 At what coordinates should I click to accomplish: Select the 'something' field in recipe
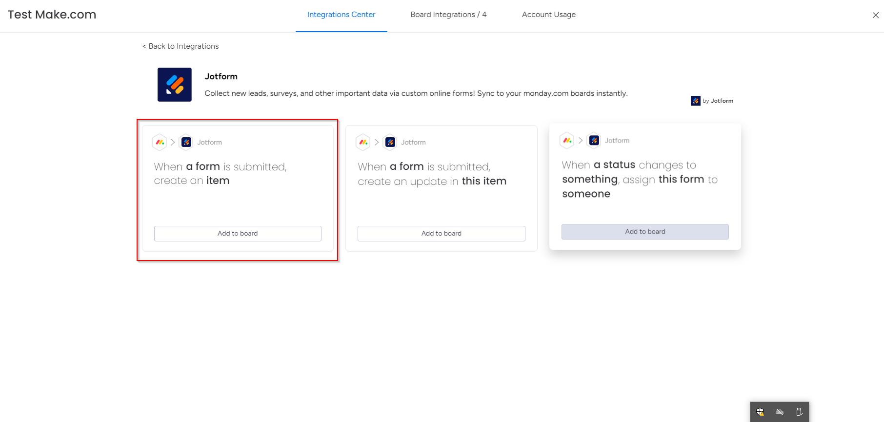[590, 179]
